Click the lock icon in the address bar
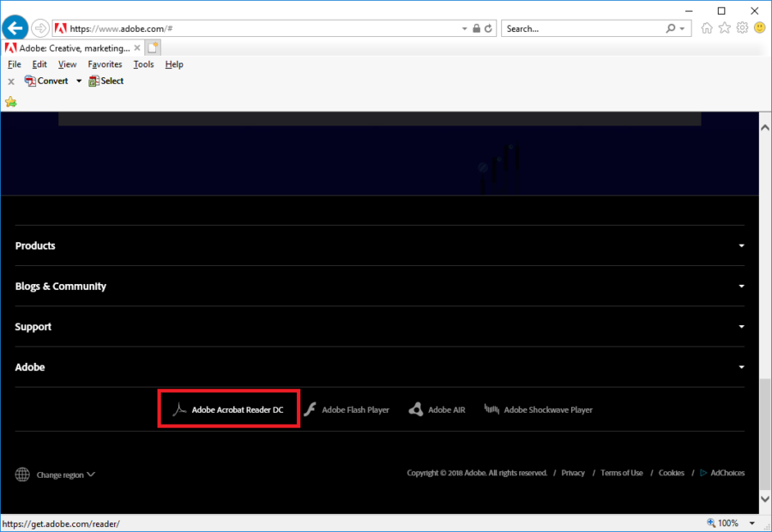The height and width of the screenshot is (532, 772). click(x=474, y=27)
